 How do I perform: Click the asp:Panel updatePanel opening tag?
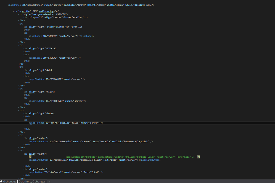tap(81, 5)
